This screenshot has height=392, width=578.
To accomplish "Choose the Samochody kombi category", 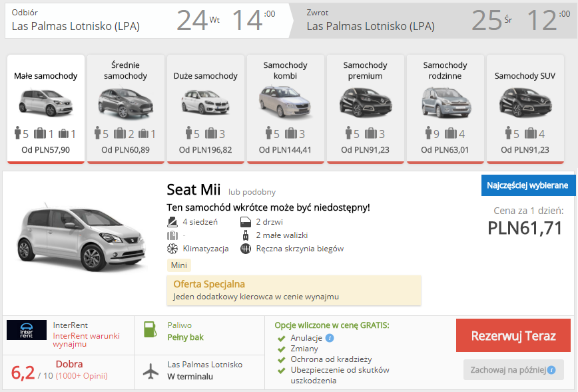I will coord(285,109).
